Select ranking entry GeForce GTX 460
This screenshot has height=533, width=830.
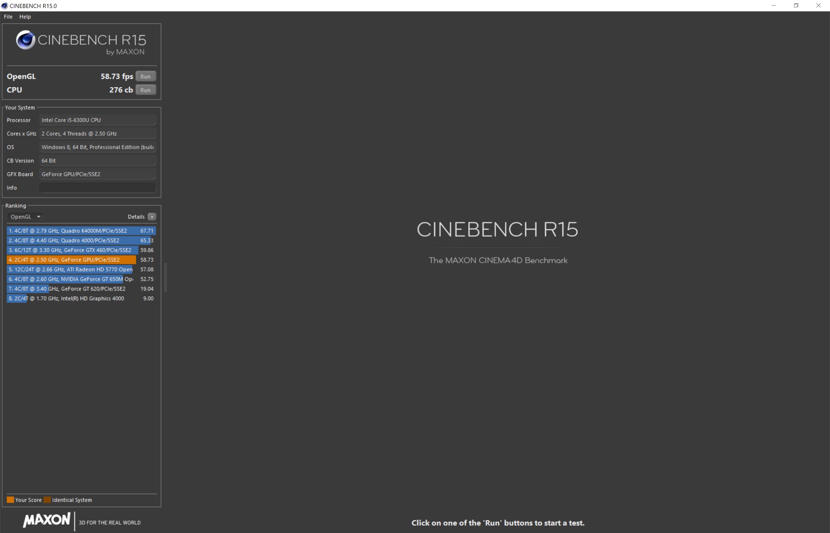coord(81,250)
